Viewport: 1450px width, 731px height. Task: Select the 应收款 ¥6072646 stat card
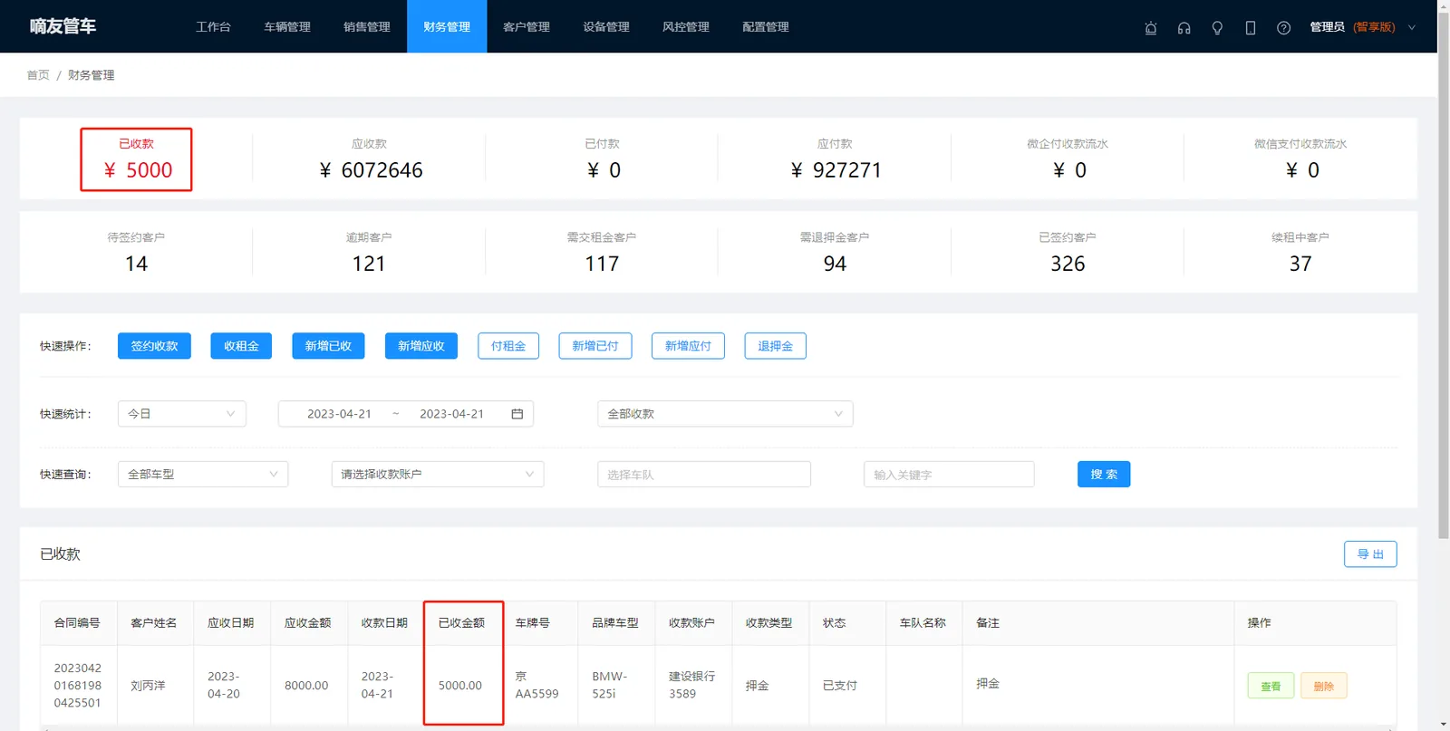370,159
